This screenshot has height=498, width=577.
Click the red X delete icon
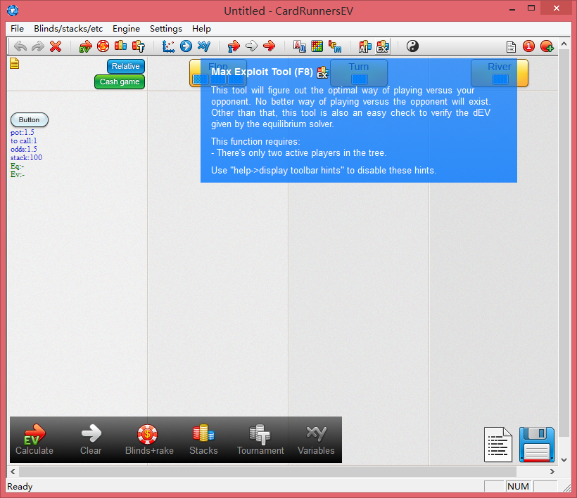point(56,46)
